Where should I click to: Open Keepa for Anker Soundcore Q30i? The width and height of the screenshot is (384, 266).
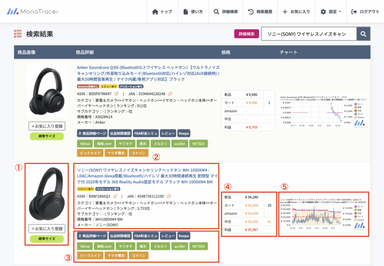[x=184, y=133]
